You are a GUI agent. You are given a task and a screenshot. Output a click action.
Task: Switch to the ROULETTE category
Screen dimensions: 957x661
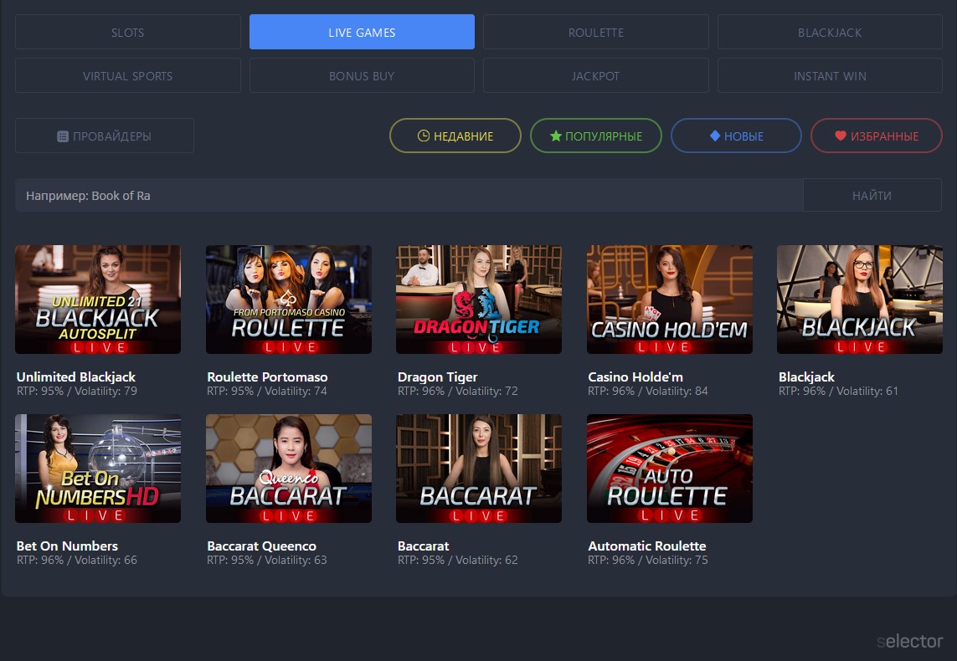pos(595,32)
